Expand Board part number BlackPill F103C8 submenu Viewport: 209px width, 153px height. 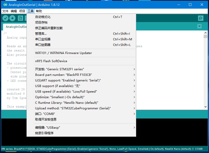[81, 75]
